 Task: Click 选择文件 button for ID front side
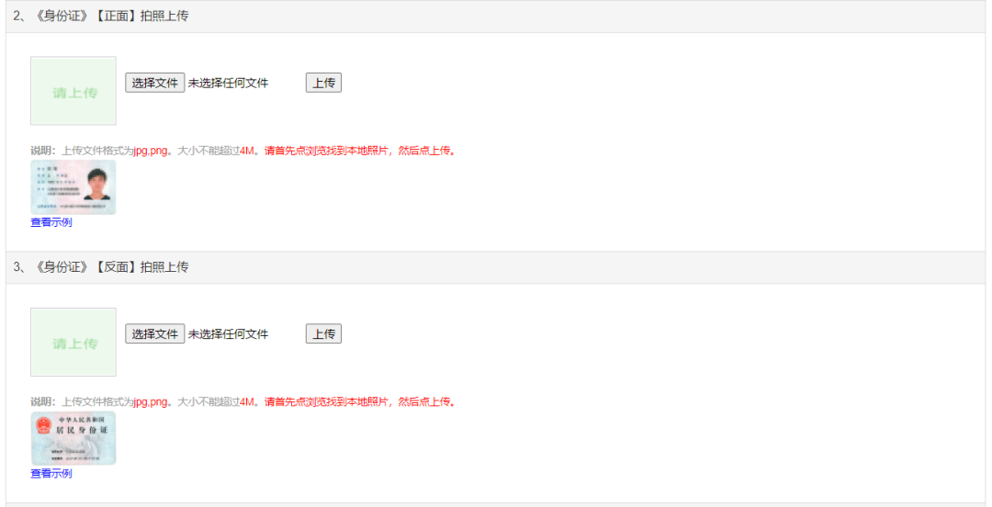(155, 83)
